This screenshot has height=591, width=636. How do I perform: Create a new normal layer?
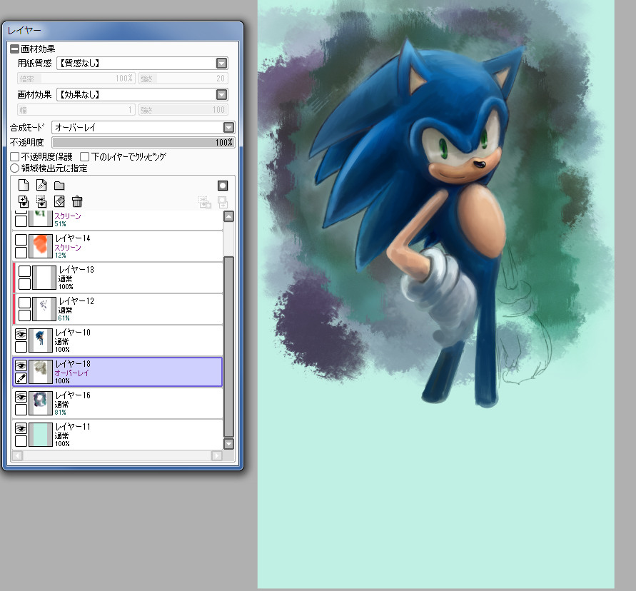24,186
